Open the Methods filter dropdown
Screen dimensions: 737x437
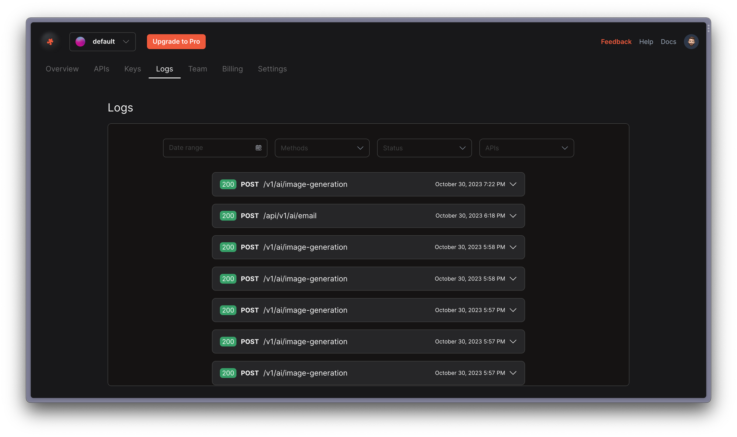tap(322, 148)
